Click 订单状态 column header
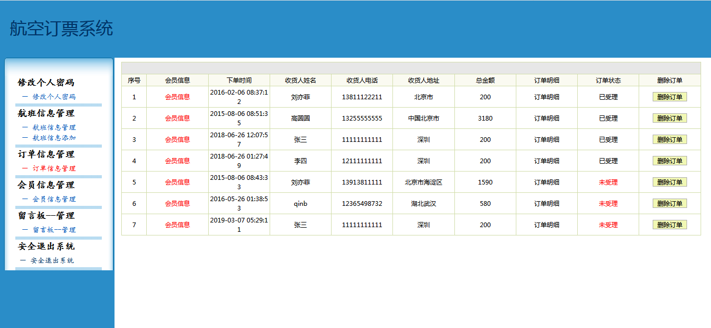The image size is (711, 328). point(608,81)
